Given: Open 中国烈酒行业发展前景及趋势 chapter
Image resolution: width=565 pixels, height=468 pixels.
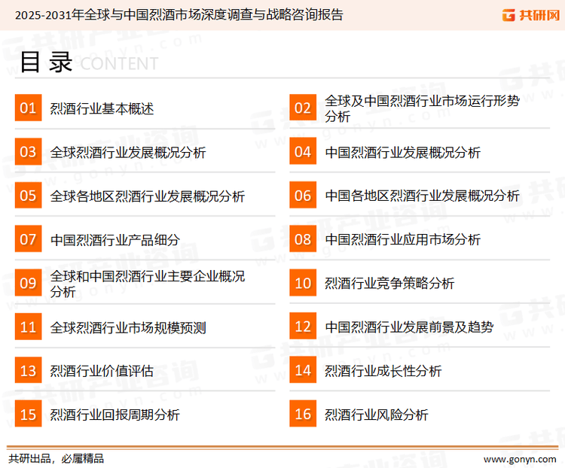Looking at the screenshot, I should [x=409, y=327].
